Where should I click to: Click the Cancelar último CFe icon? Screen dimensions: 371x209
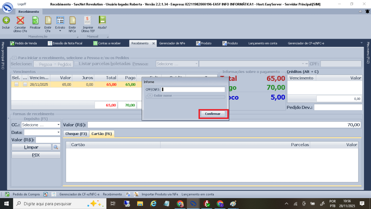(20, 20)
